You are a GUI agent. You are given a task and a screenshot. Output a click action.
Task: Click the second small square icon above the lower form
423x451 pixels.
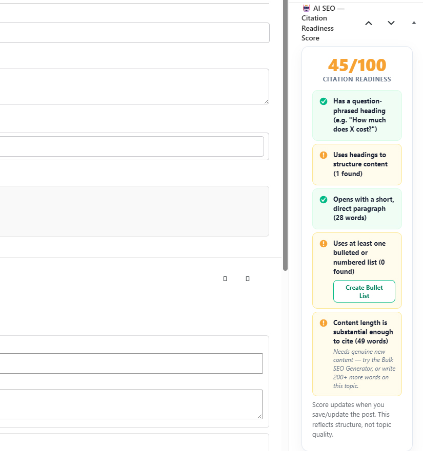248,278
